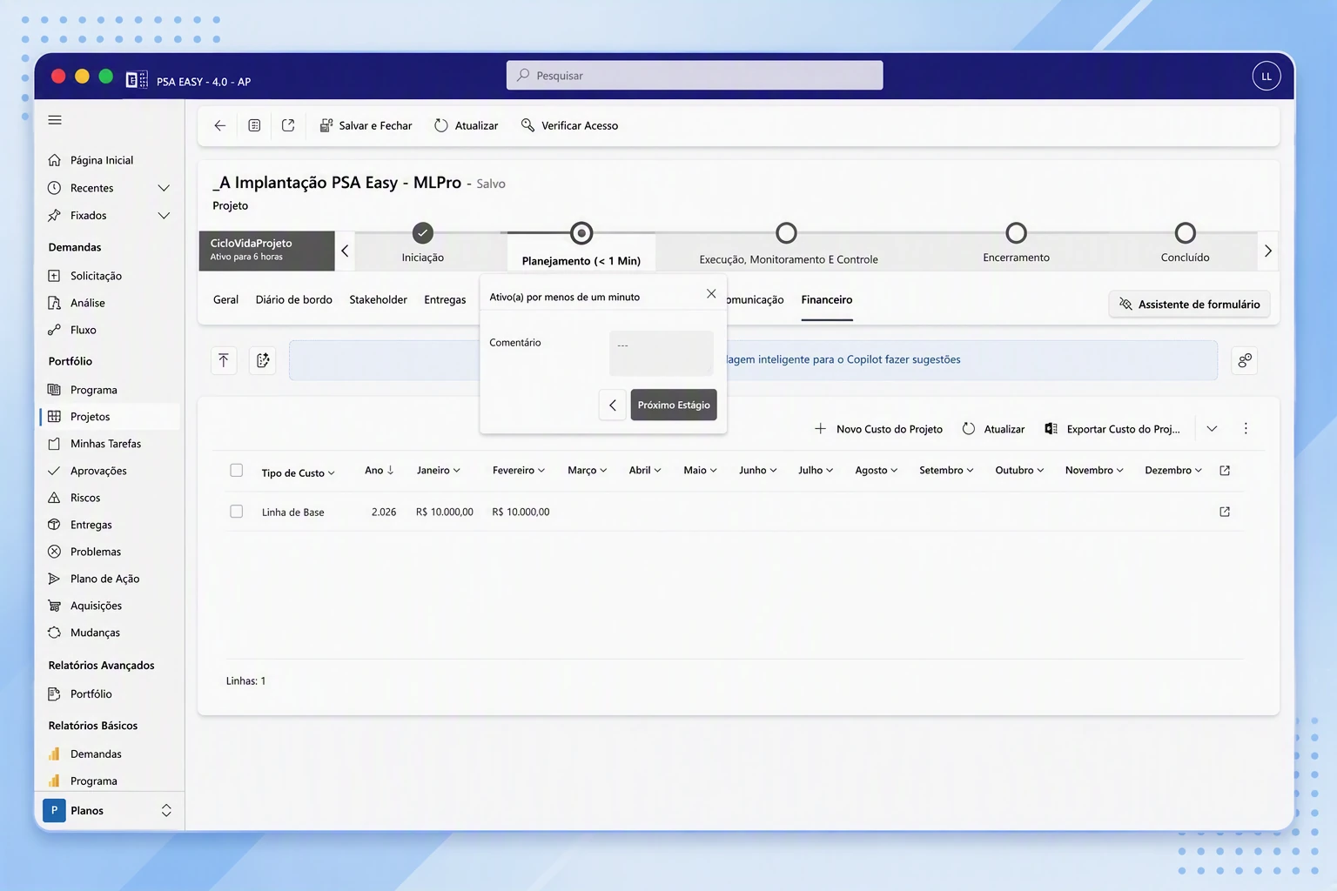
Task: Collapse process bar with left chevron
Action: click(345, 251)
